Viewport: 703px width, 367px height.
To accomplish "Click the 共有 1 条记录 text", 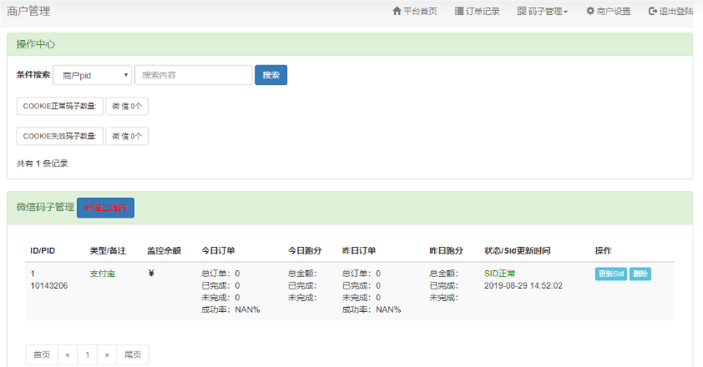I will [42, 163].
